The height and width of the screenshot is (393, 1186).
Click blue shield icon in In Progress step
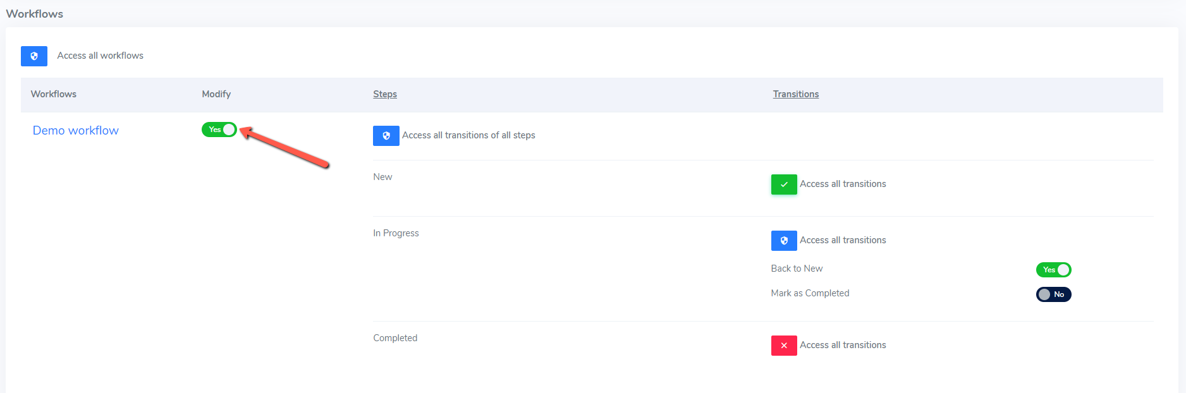tap(784, 241)
